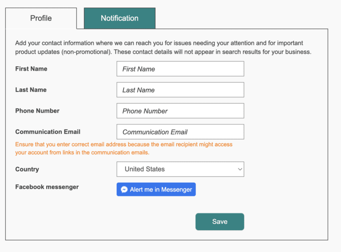Screen dimensions: 341x252
Task: Focus the First Name input field
Action: click(x=180, y=69)
